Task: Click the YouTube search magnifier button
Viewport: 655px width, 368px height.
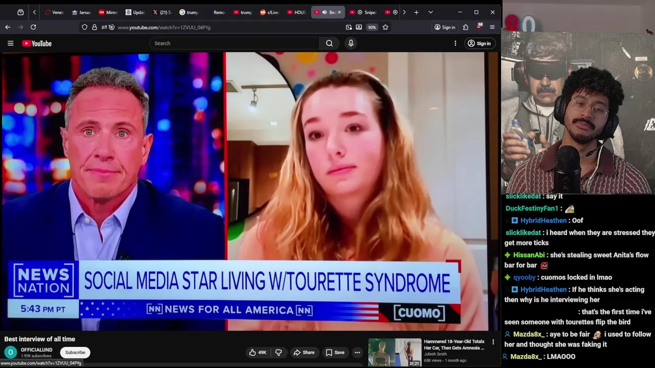Action: point(330,43)
